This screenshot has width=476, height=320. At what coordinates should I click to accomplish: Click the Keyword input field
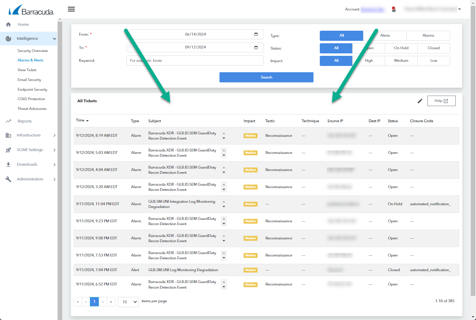[195, 61]
